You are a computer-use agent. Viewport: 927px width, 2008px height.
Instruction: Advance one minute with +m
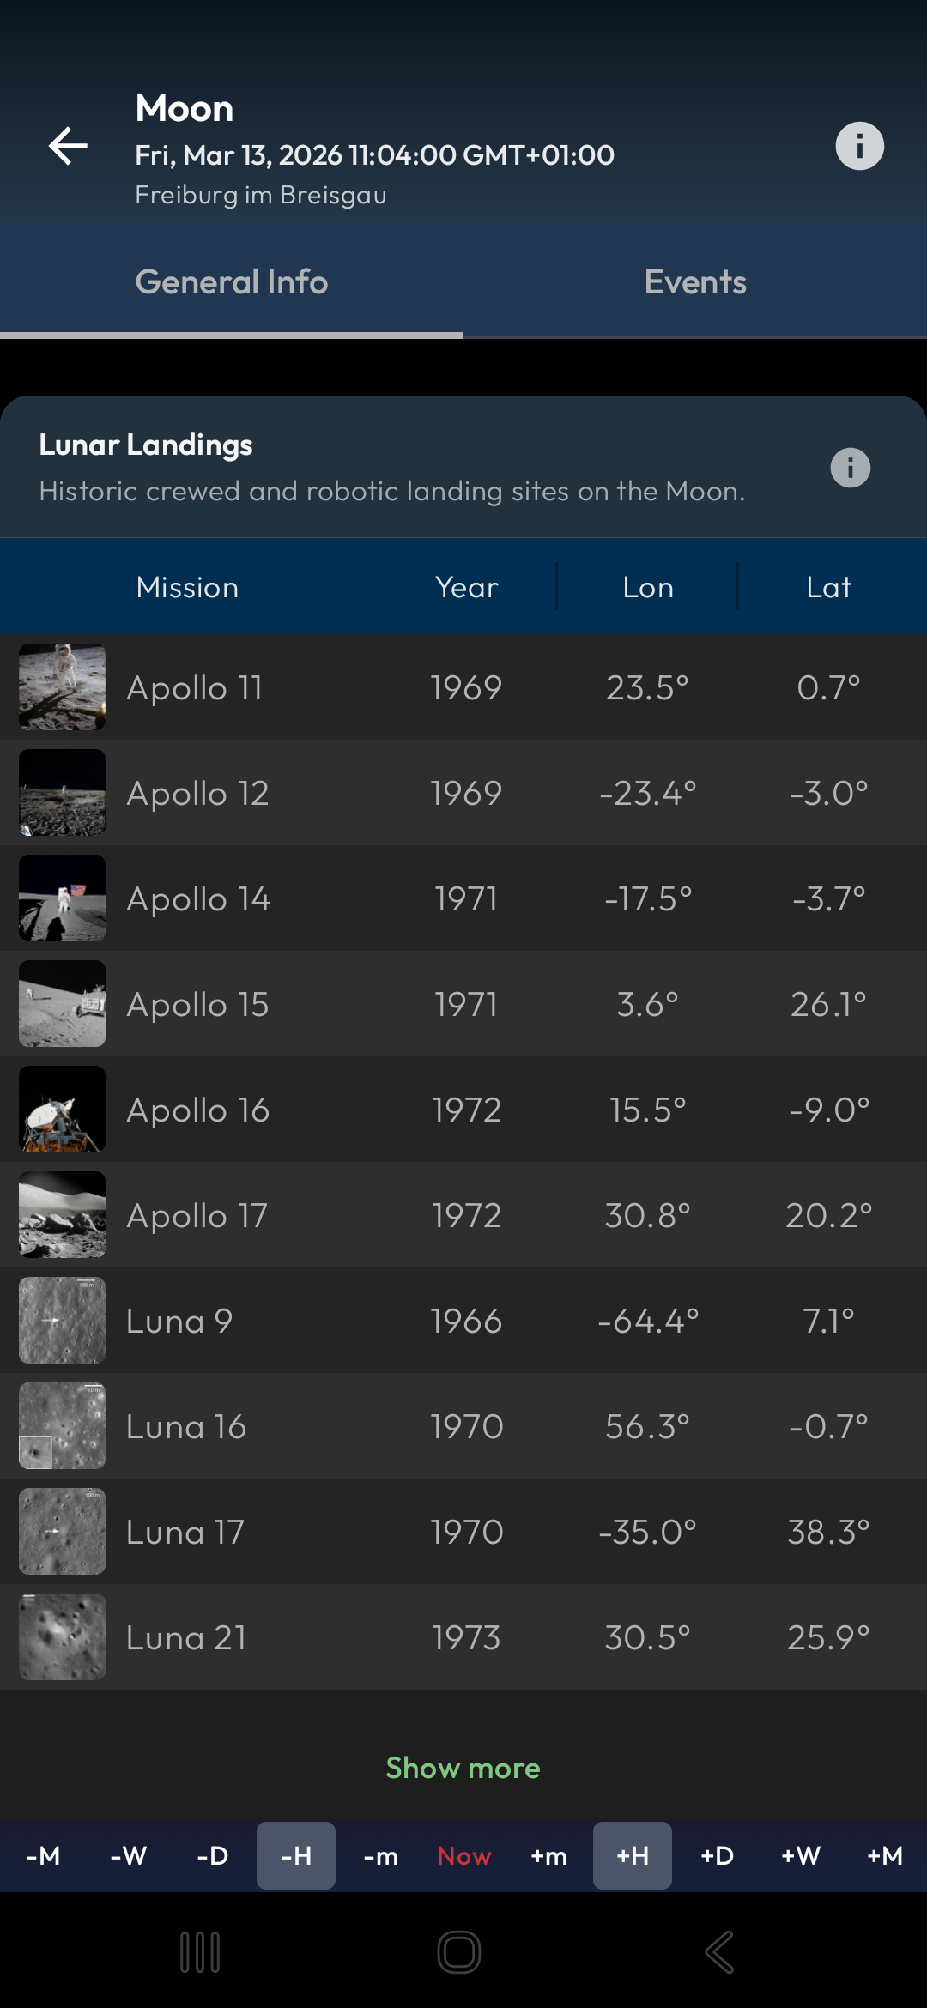pyautogui.click(x=548, y=1855)
